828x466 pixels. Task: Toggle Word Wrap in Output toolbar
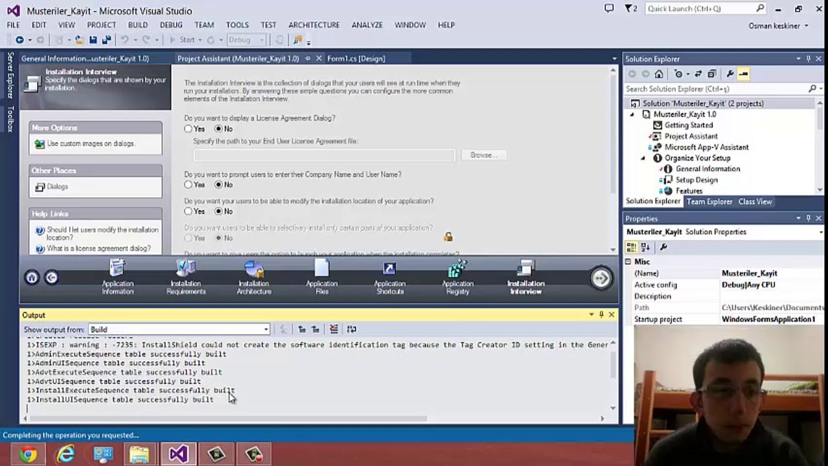click(351, 329)
